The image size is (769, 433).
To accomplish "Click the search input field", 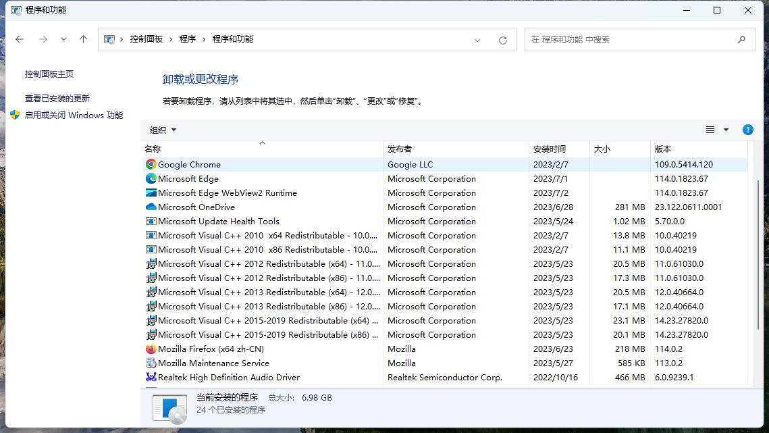I will pos(628,39).
